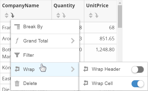
Task: Click the Delete trash can icon
Action: (17, 83)
